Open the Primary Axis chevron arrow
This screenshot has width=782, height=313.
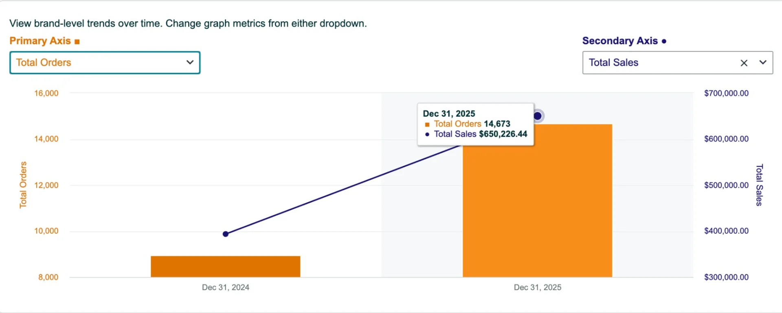pyautogui.click(x=190, y=62)
